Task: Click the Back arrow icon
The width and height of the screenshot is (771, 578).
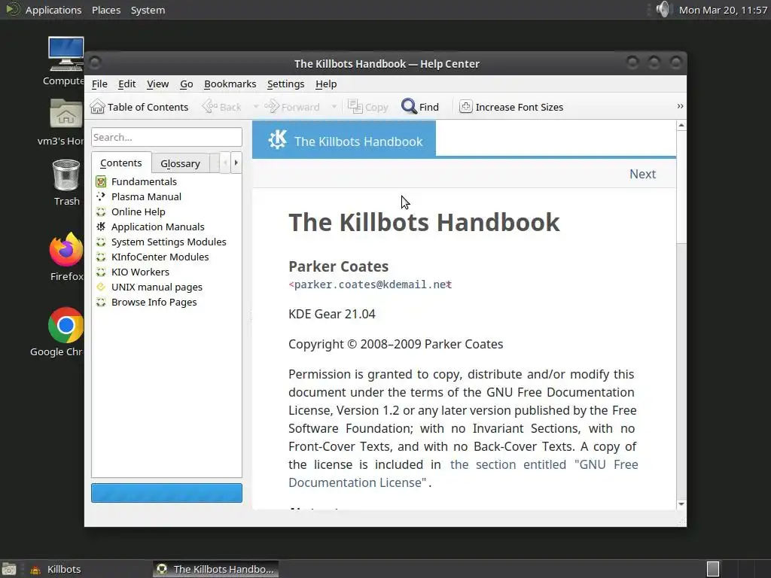Action: [210, 107]
